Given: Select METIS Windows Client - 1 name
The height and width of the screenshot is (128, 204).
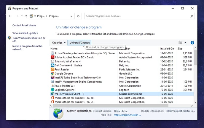Looking at the screenshot, I should pyautogui.click(x=69, y=94).
